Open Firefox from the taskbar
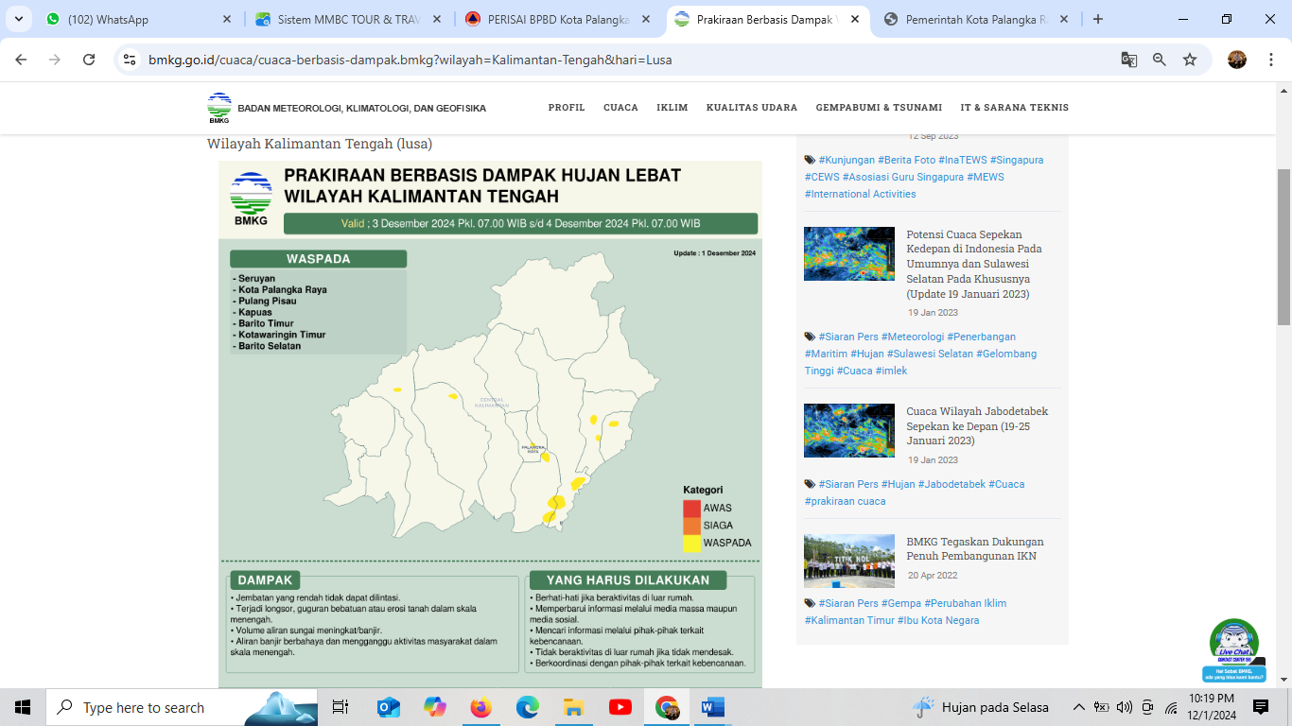Viewport: 1292px width, 726px height. [481, 707]
